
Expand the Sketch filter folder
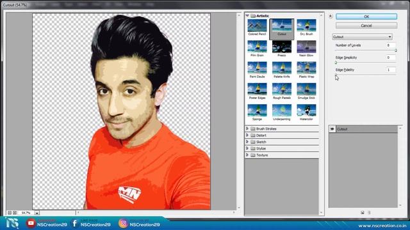(x=247, y=142)
